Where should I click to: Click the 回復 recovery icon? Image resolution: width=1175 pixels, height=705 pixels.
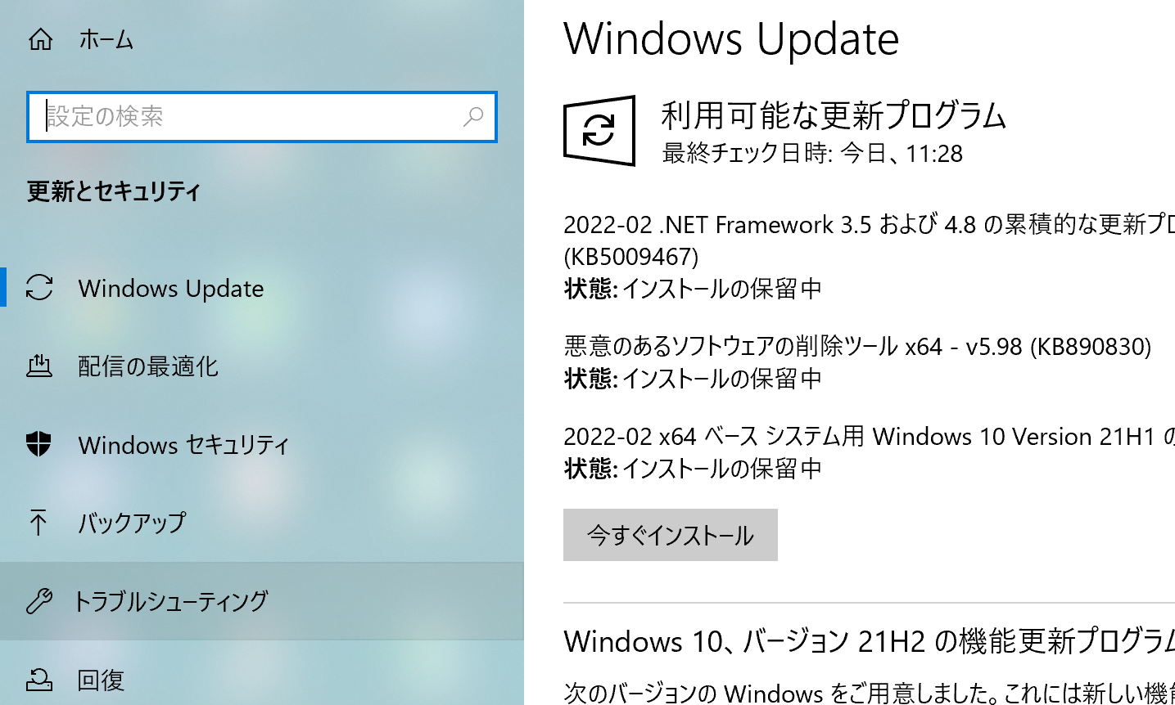coord(39,679)
